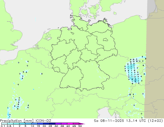Click the above-50 mm legend arrow tip
This screenshot has height=127, width=164.
click(82, 124)
